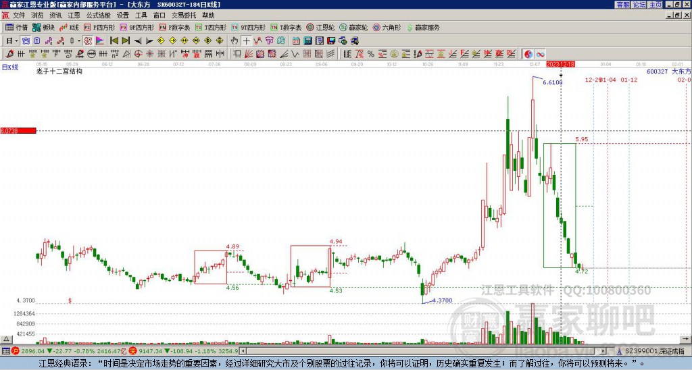Click the black left arrow icon

138,41
